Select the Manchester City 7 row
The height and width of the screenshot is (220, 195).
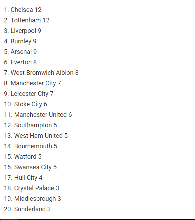pos(32,83)
